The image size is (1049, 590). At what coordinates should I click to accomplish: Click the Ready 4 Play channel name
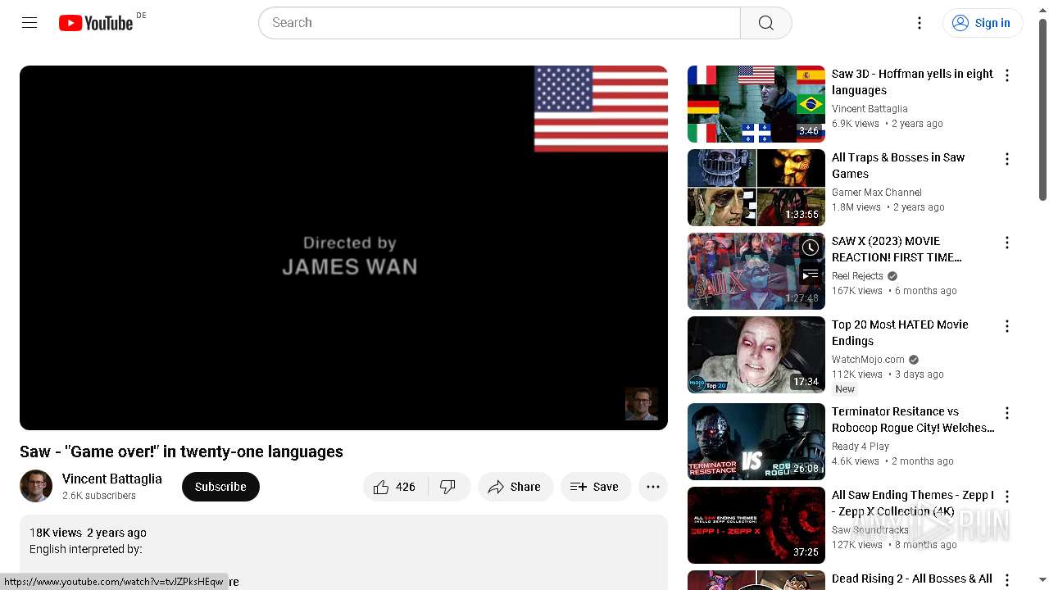(861, 447)
